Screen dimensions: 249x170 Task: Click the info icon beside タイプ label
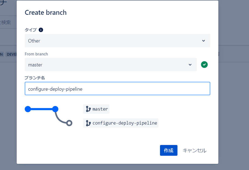pyautogui.click(x=41, y=30)
